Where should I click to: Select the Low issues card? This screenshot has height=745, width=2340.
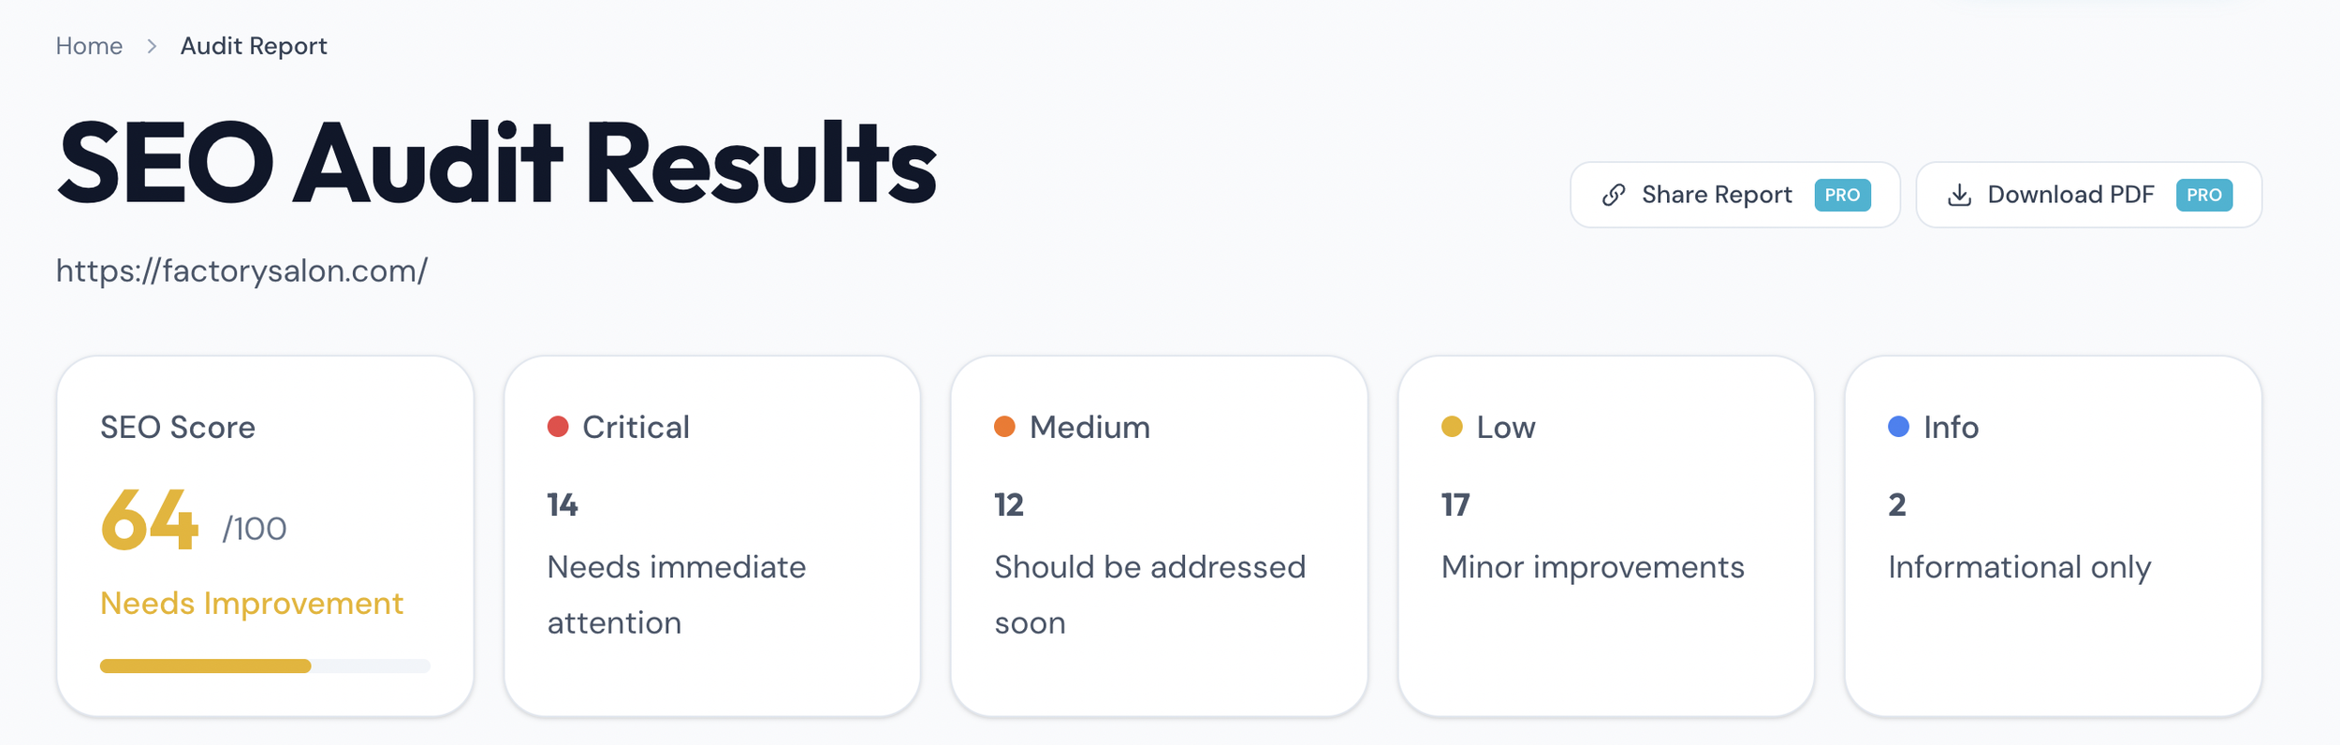(1606, 536)
